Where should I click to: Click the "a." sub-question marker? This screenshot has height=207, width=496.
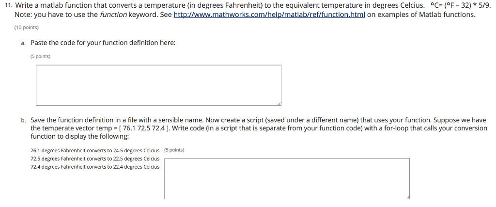click(24, 43)
